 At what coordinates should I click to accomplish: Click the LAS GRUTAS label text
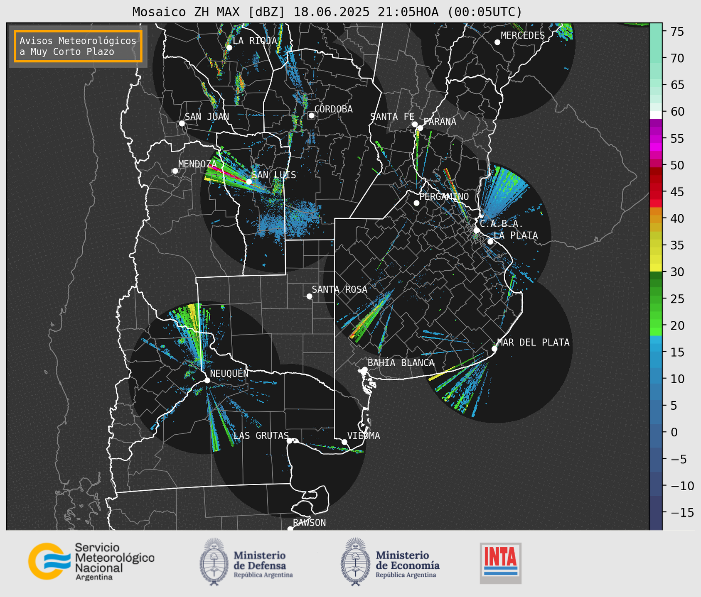click(x=261, y=436)
